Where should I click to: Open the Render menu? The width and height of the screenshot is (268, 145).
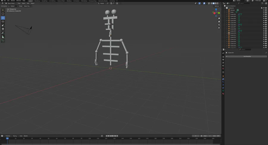[13, 1]
